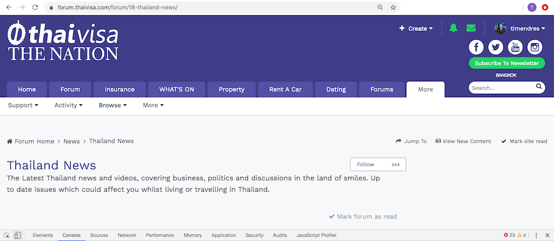554x241 pixels.
Task: Click the lock icon in address bar
Action: pos(51,7)
